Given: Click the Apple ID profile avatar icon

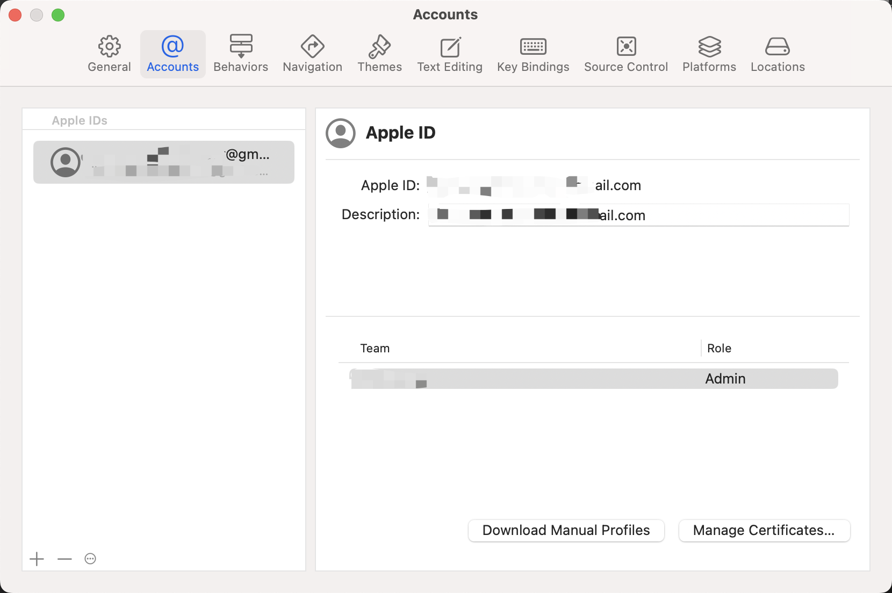Looking at the screenshot, I should click(341, 133).
